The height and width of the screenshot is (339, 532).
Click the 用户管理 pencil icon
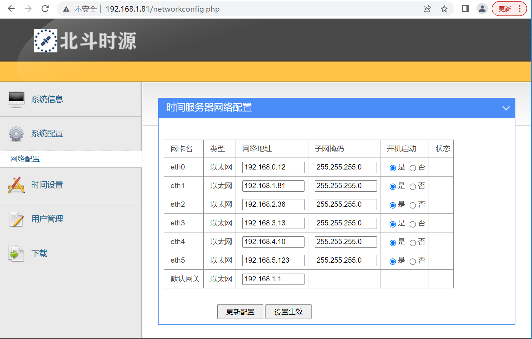tap(16, 219)
